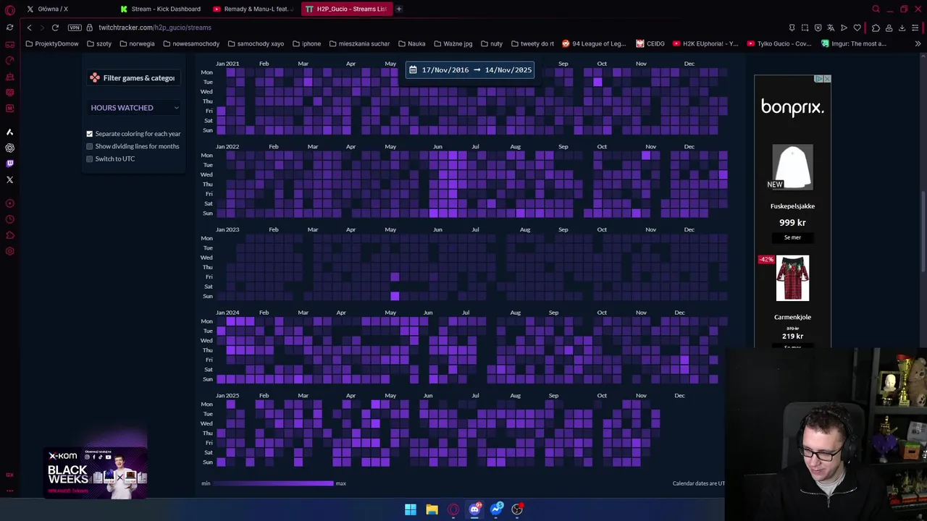Open the Nauka bookmarks folder

tap(411, 43)
